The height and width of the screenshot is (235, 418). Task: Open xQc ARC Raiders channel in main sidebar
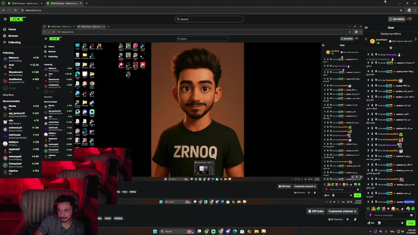tap(21, 122)
